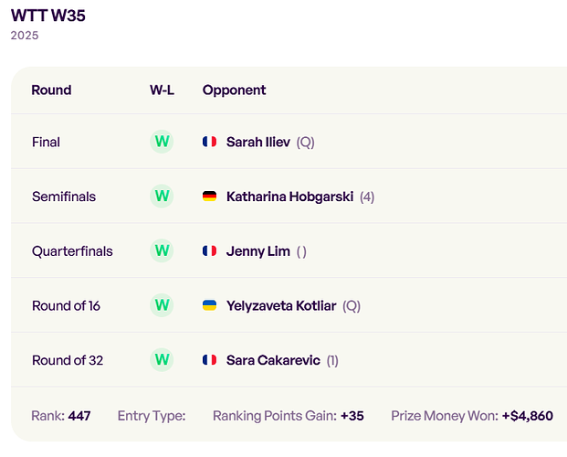567x457 pixels.
Task: Click the W win badge for Quarterfinals
Action: [162, 250]
